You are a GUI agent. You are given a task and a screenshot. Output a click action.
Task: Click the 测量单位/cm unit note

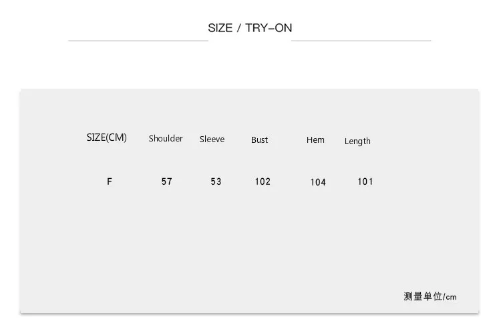(430, 296)
